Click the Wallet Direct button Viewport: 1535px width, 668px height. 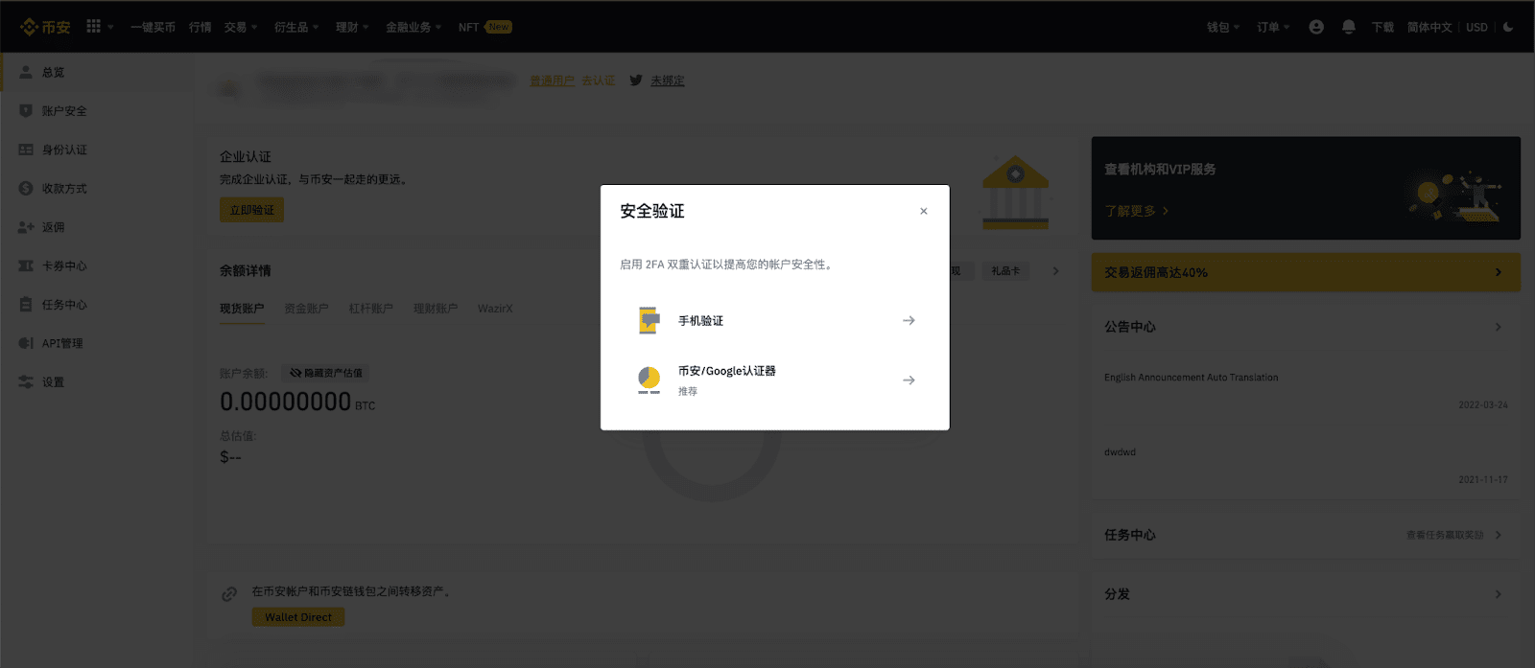tap(298, 617)
